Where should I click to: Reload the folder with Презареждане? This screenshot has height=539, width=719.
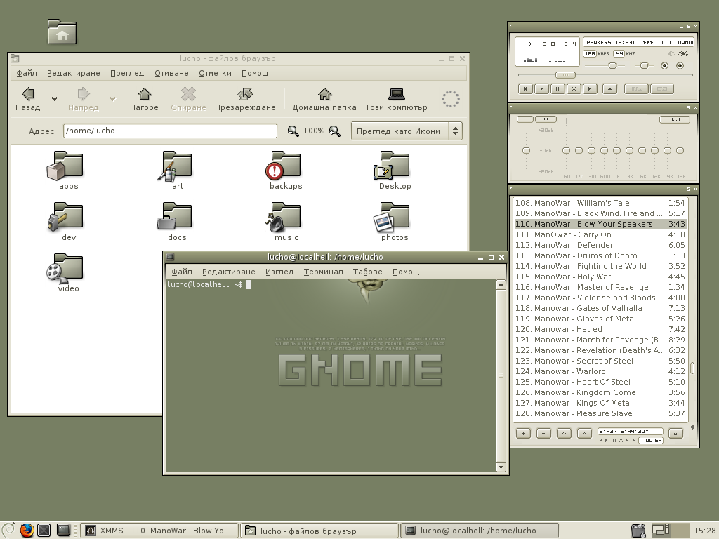point(245,99)
